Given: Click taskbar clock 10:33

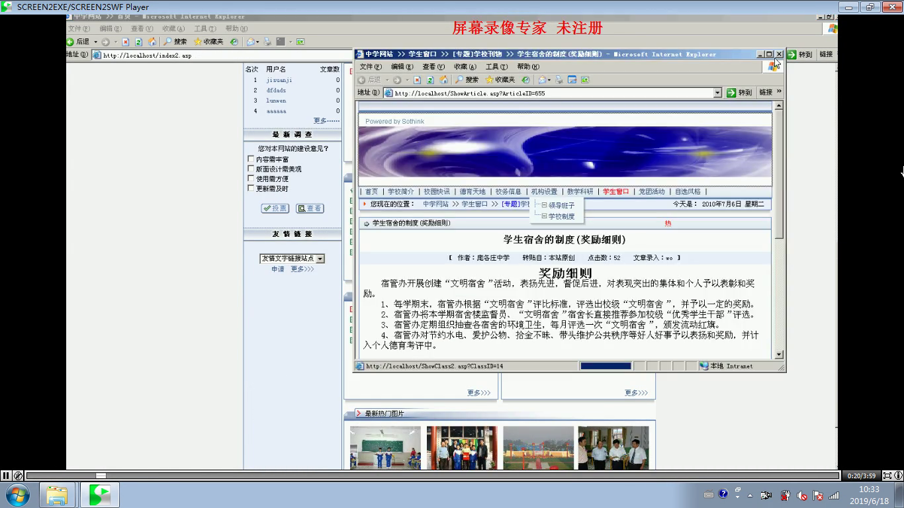Looking at the screenshot, I should (x=869, y=489).
